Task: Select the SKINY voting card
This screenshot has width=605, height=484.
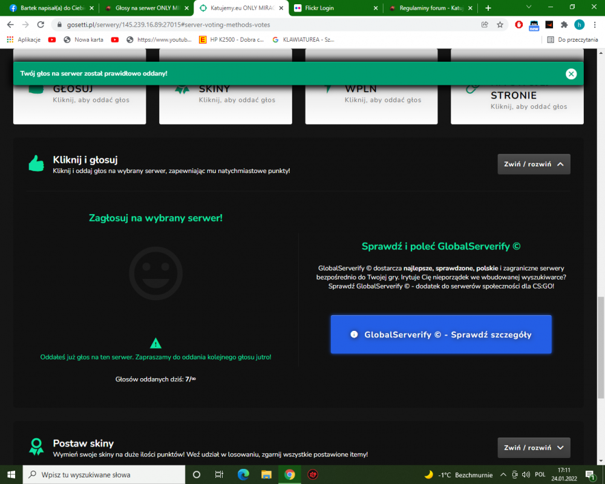Action: point(226,104)
